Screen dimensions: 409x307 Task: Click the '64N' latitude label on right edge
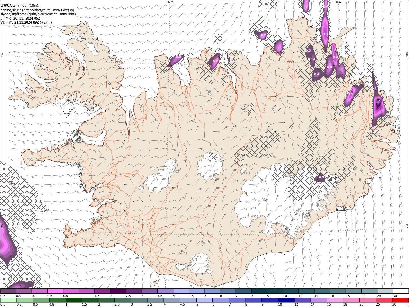pos(407,226)
